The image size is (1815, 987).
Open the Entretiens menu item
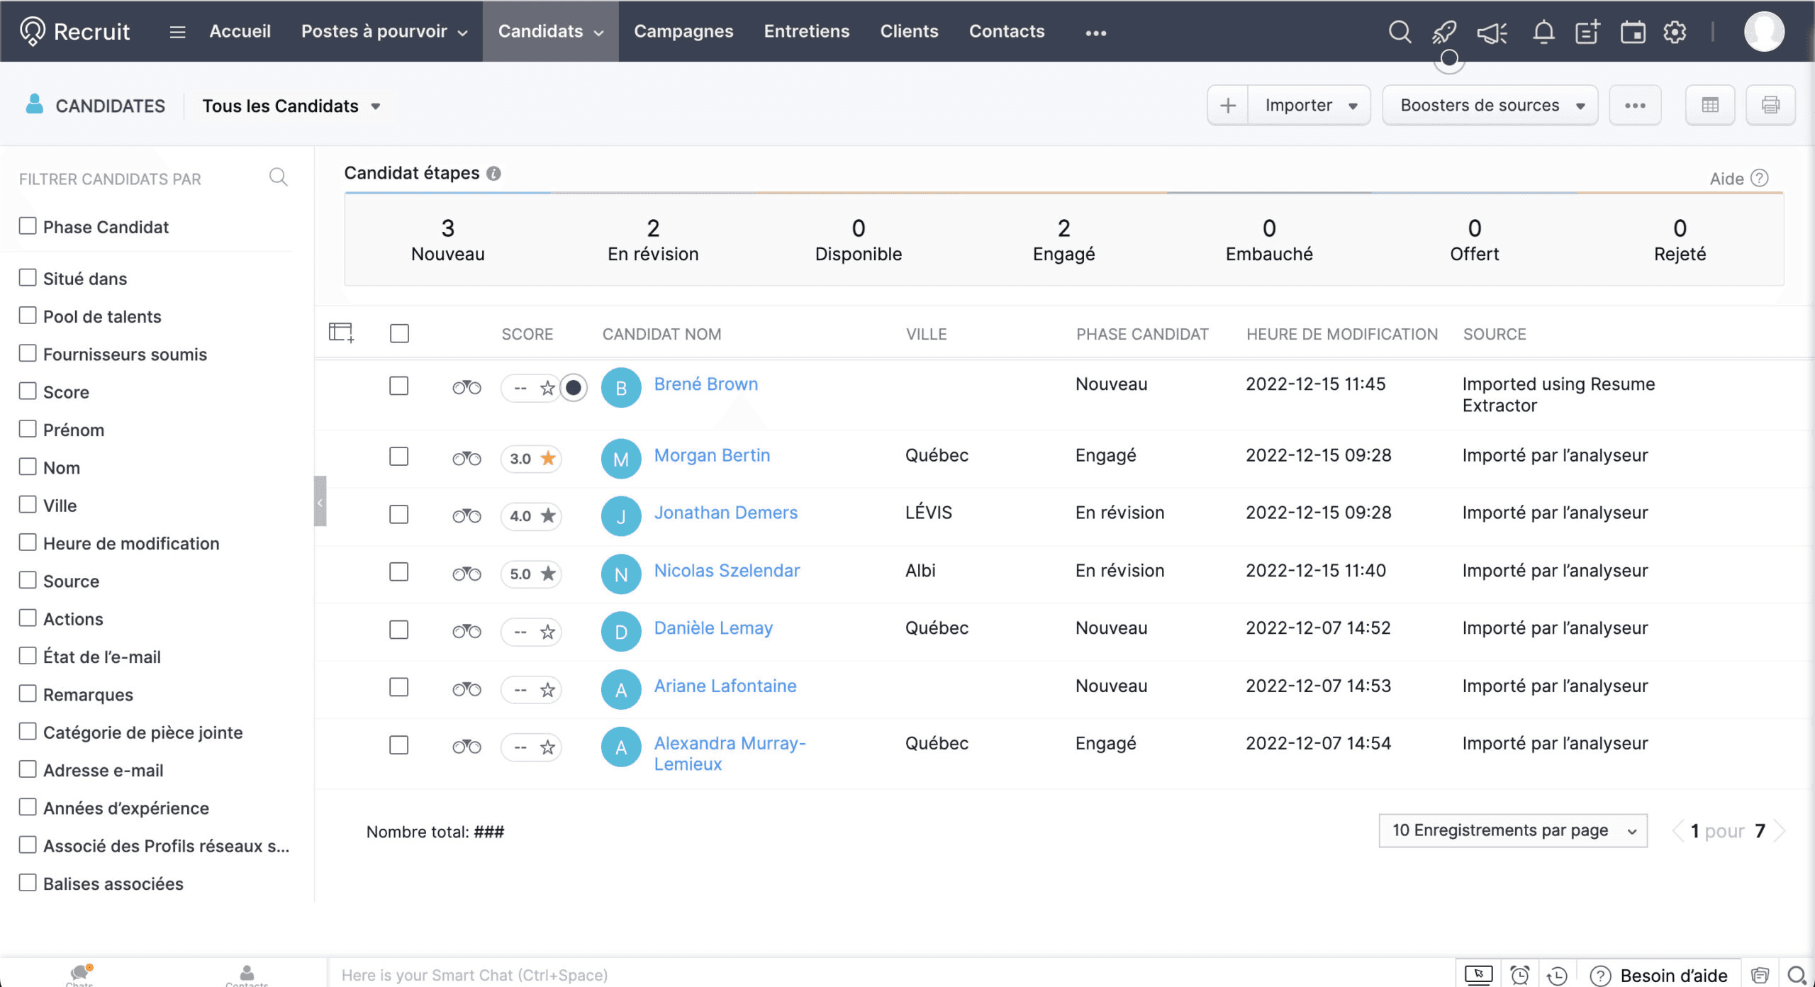[807, 31]
